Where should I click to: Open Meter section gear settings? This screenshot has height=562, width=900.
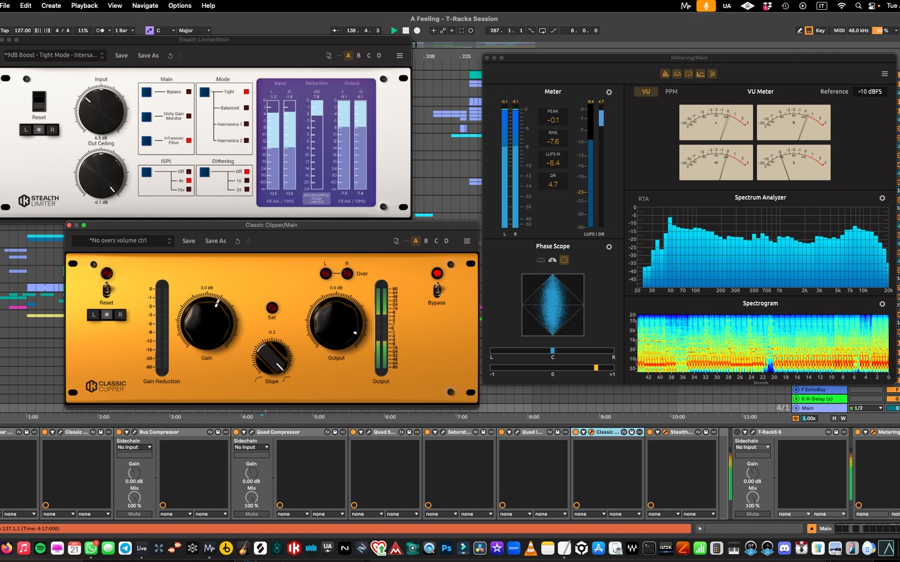tap(609, 92)
